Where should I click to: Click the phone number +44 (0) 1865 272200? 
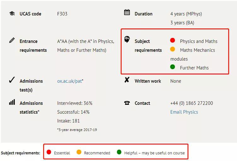tap(192, 103)
